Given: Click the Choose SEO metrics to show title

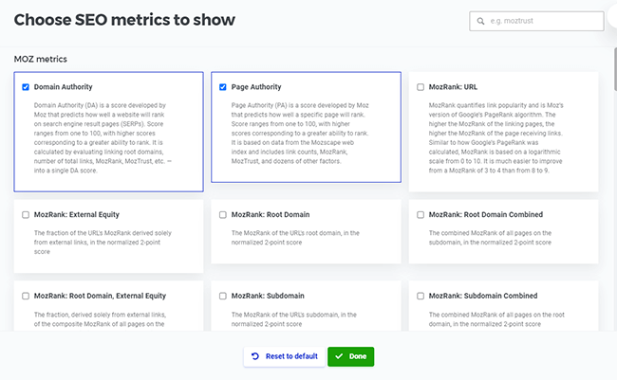Looking at the screenshot, I should 124,20.
